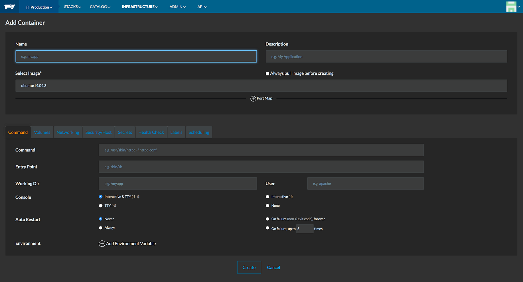Click the container Name input field
This screenshot has height=282, width=523.
136,57
